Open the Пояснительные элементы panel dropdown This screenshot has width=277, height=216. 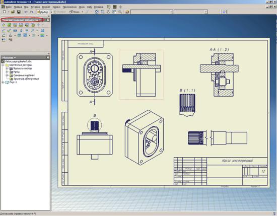point(22,20)
